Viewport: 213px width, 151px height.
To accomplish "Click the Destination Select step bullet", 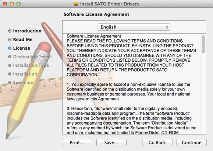I will (x=10, y=57).
